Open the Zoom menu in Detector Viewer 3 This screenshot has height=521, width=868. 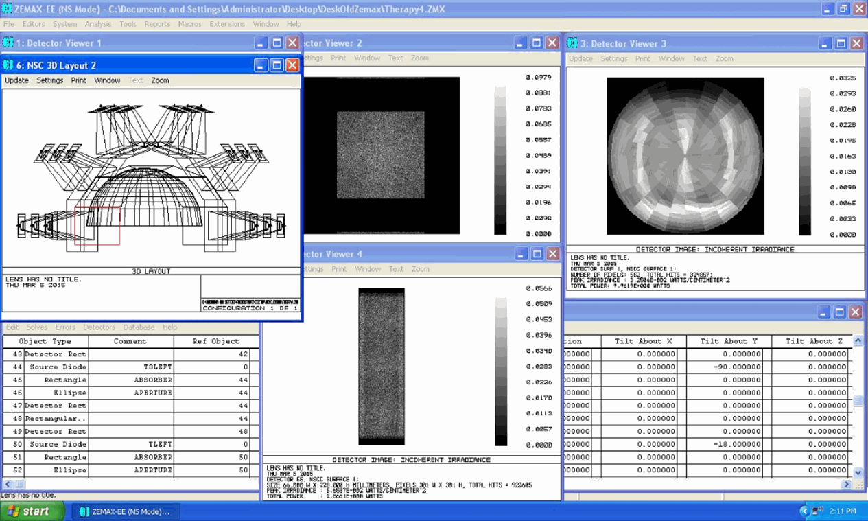click(x=724, y=58)
